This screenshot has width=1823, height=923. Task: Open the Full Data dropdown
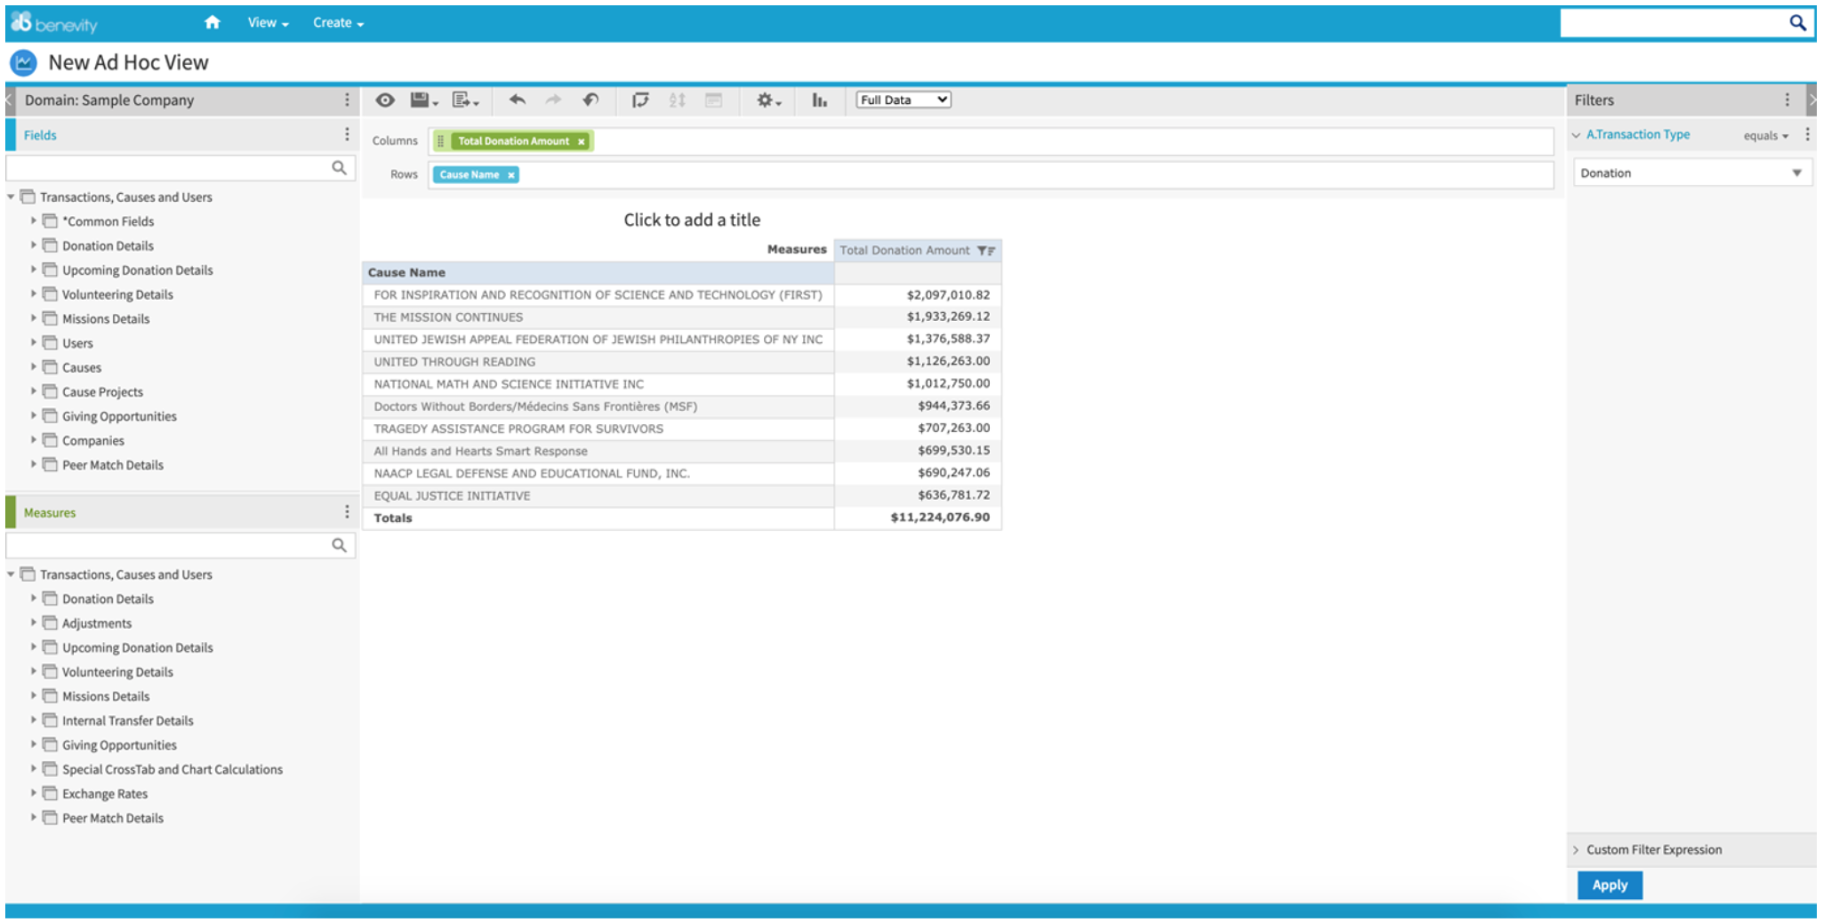903,100
